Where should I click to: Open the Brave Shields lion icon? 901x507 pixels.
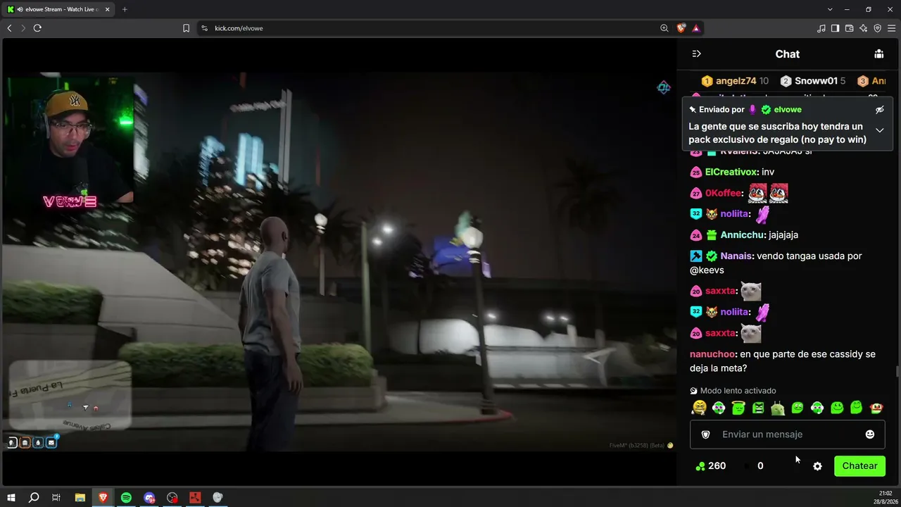pyautogui.click(x=681, y=28)
